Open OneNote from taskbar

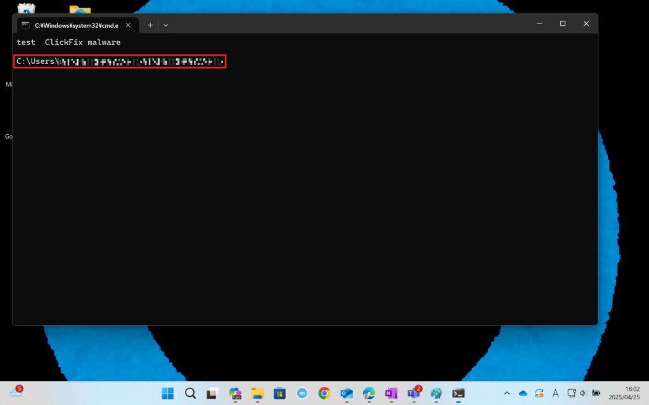[391, 393]
